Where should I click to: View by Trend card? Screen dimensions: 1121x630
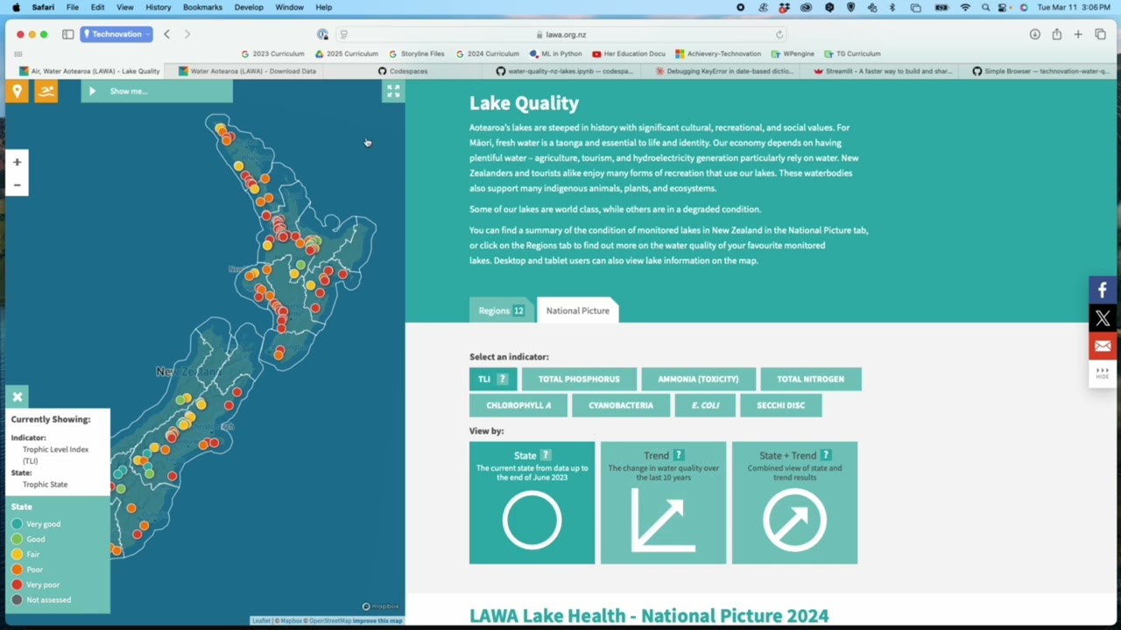tap(663, 502)
